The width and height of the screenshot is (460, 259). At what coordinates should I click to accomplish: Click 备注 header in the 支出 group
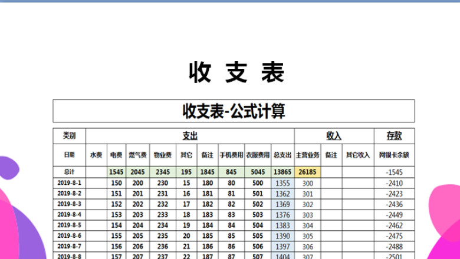[208, 155]
